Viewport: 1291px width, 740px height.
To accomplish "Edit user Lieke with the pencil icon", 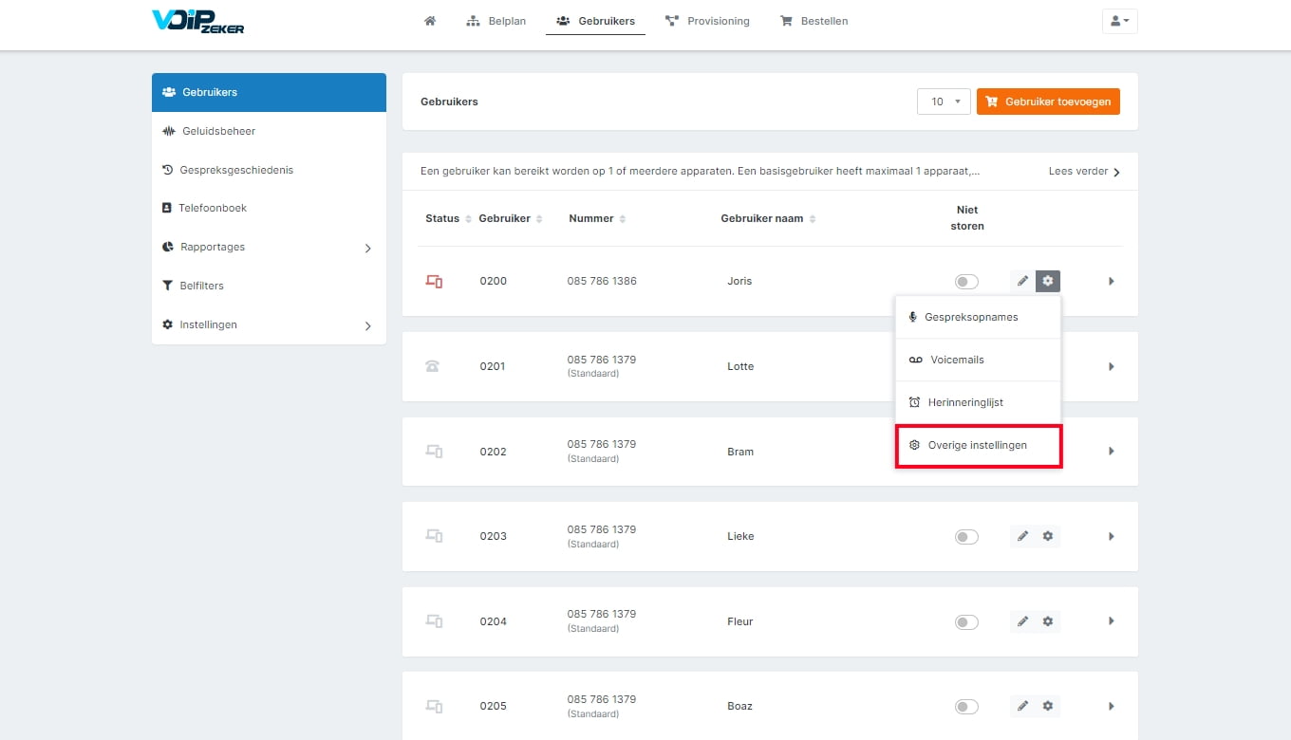I will point(1022,536).
